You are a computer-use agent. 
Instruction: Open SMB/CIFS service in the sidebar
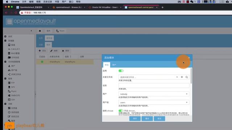[14, 95]
